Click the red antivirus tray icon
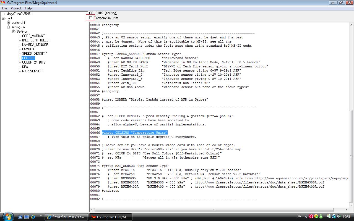 (x=311, y=217)
